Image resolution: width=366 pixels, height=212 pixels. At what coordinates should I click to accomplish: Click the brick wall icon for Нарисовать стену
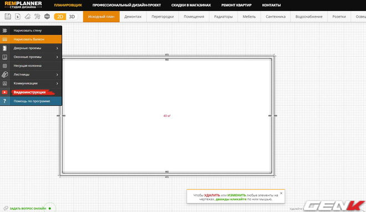(x=4, y=30)
